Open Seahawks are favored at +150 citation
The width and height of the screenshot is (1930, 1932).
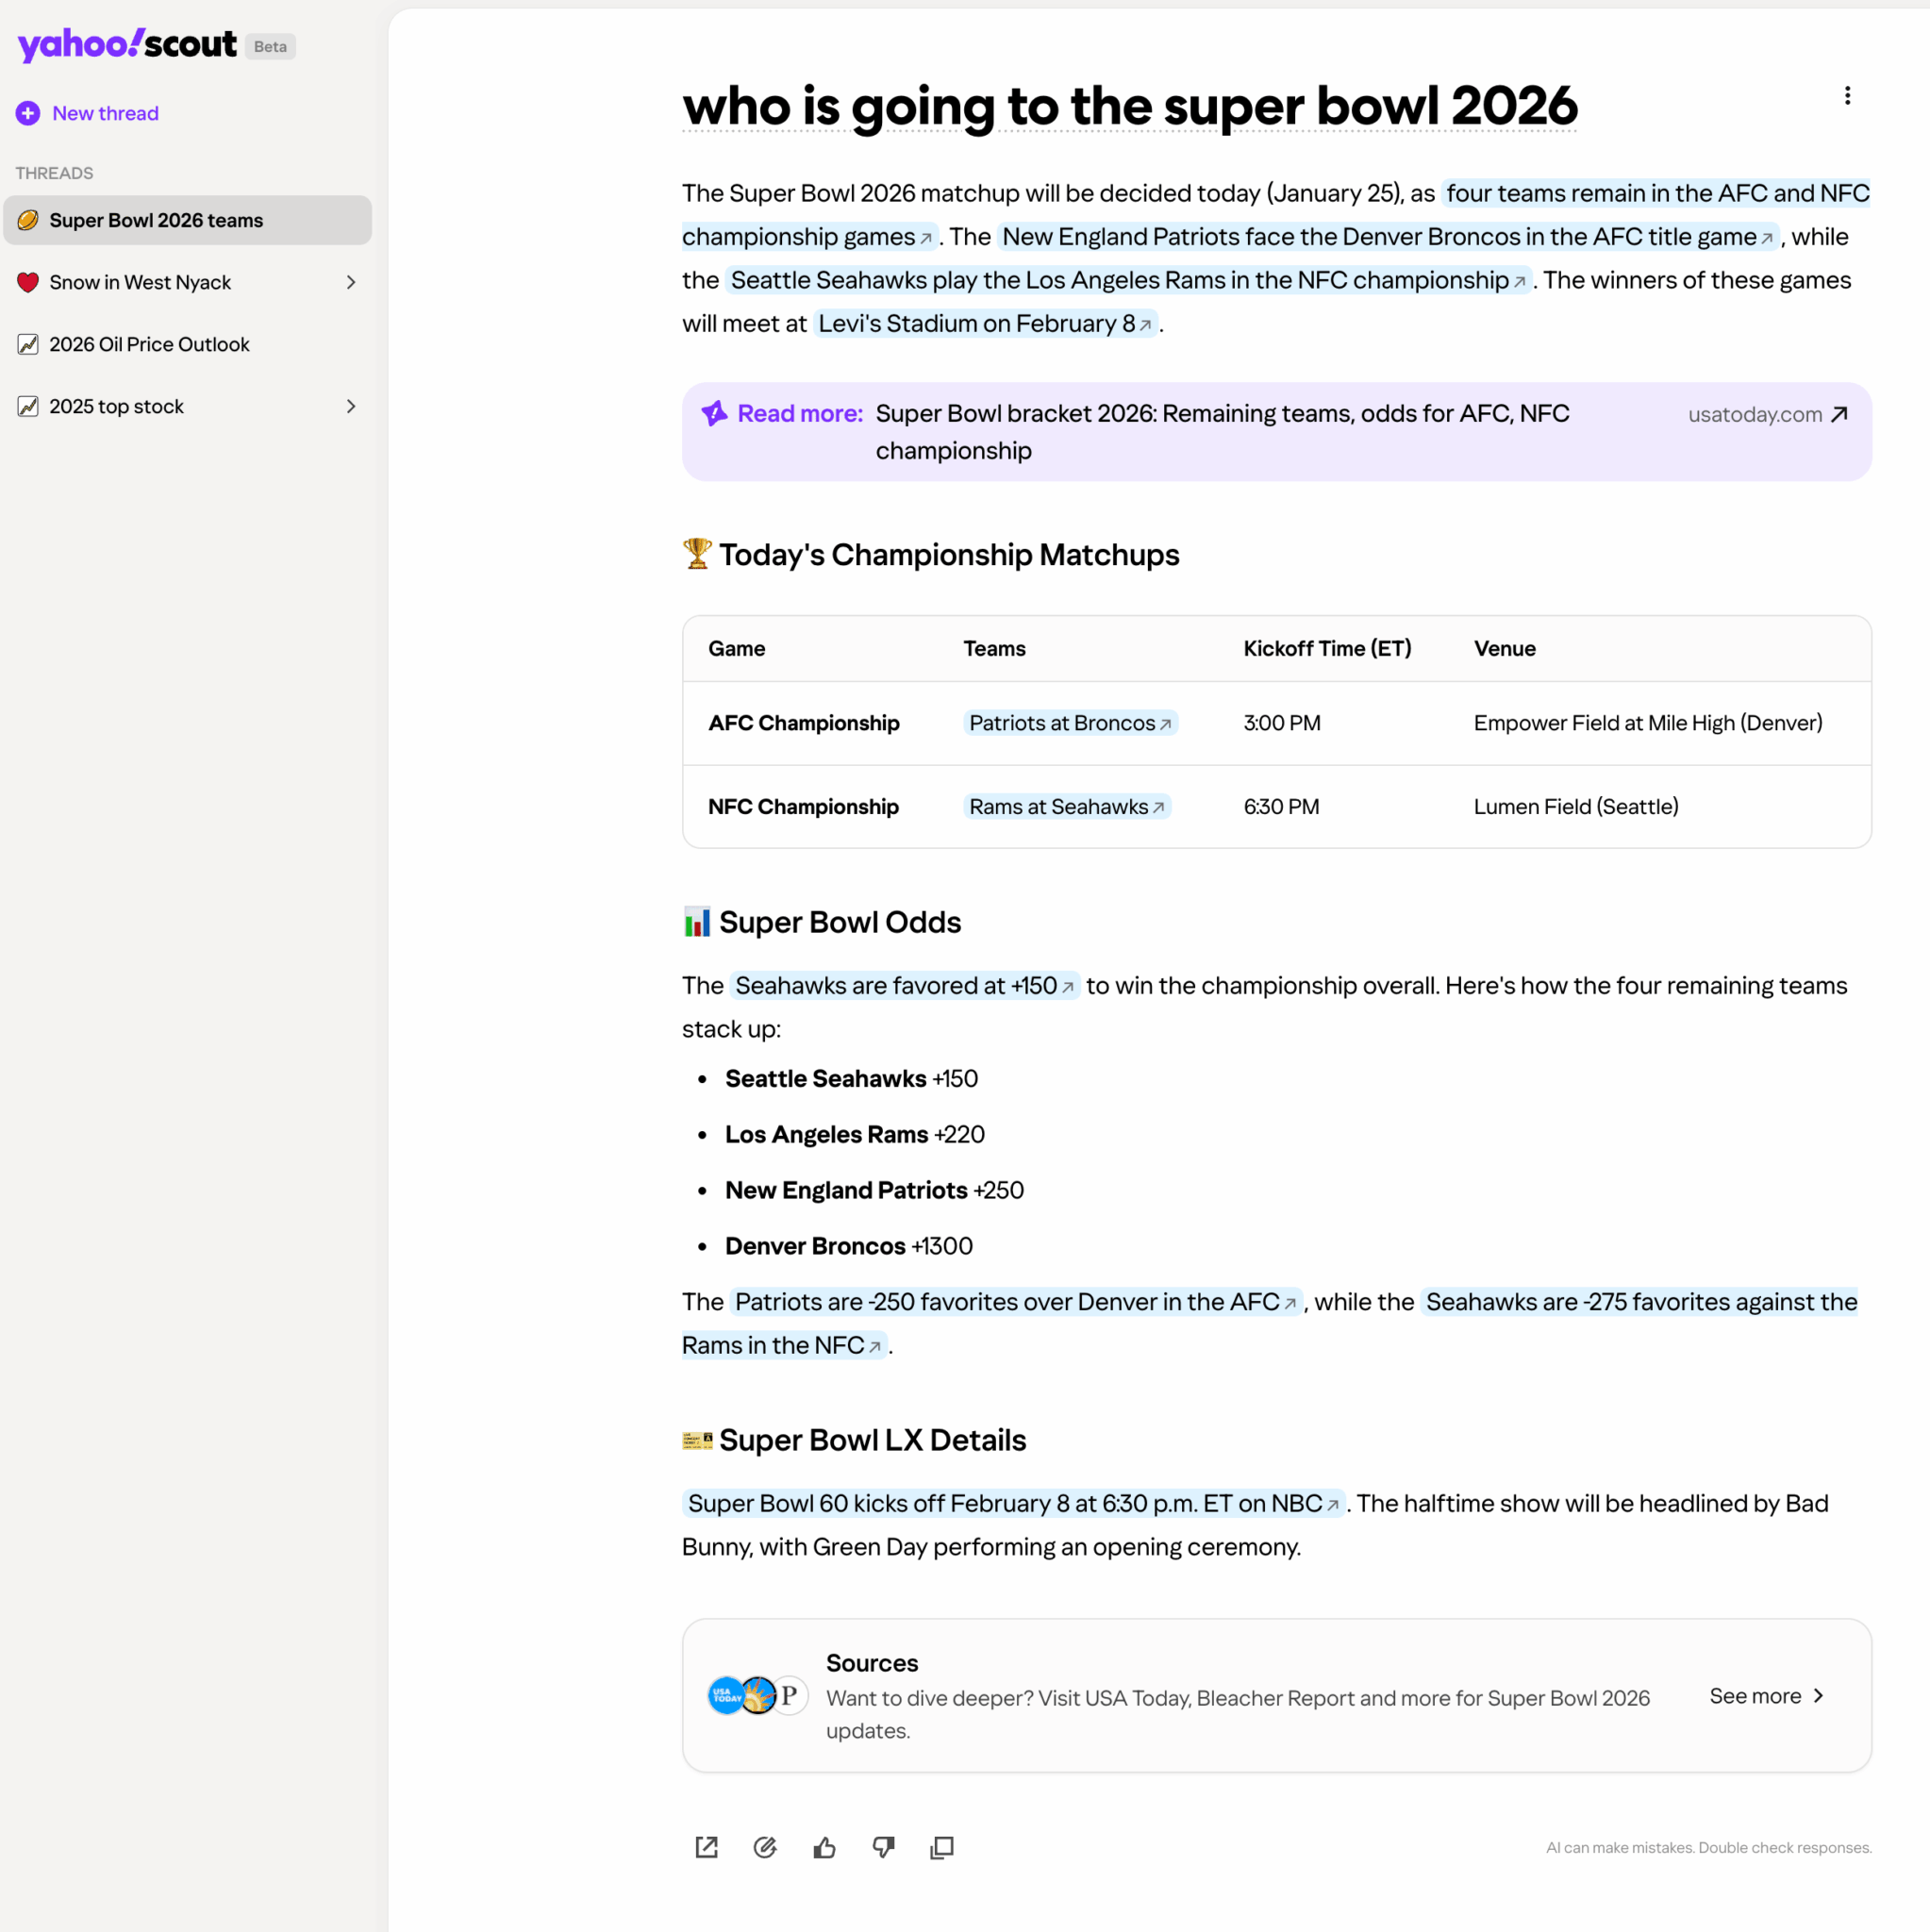pyautogui.click(x=903, y=986)
